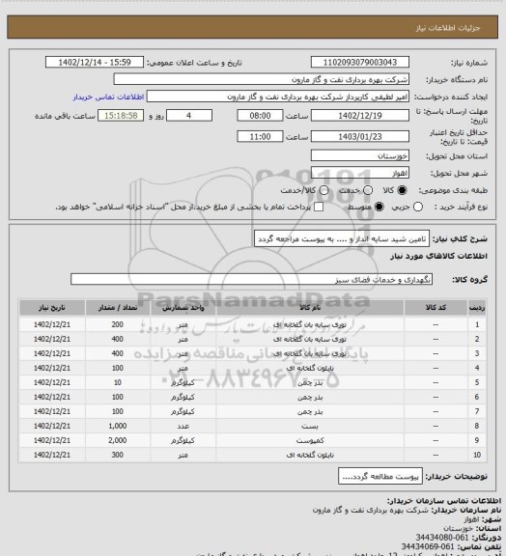Click the price validity date 1403/01/23

click(x=360, y=136)
